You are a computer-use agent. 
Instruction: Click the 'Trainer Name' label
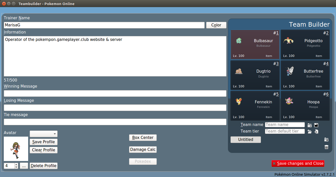pos(17,18)
